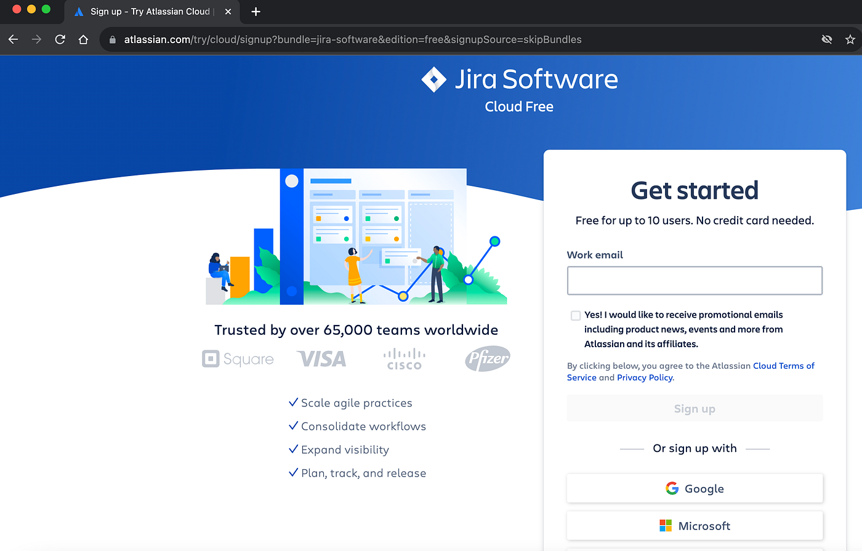Screen dimensions: 862x551
Task: Click the Square company logo
Action: (238, 359)
